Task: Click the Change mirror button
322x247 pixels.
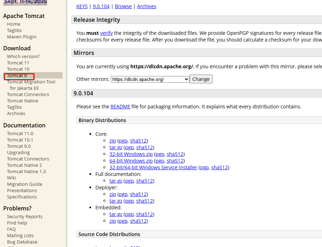Action: click(201, 79)
